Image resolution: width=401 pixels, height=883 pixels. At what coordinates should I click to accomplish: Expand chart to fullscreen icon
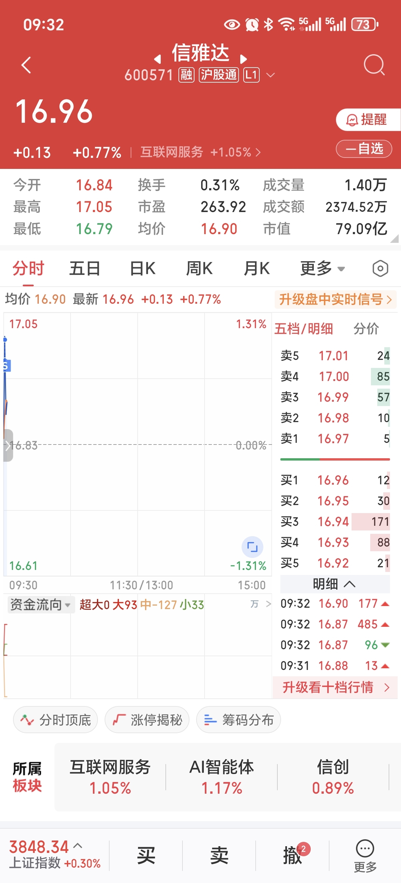[x=252, y=547]
